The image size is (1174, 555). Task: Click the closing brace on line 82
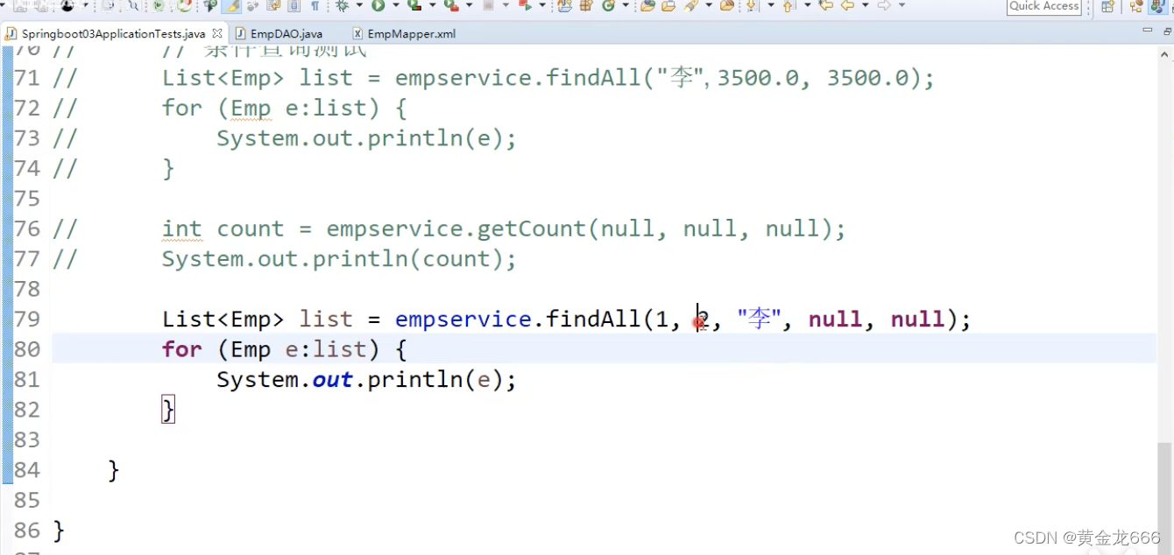168,410
